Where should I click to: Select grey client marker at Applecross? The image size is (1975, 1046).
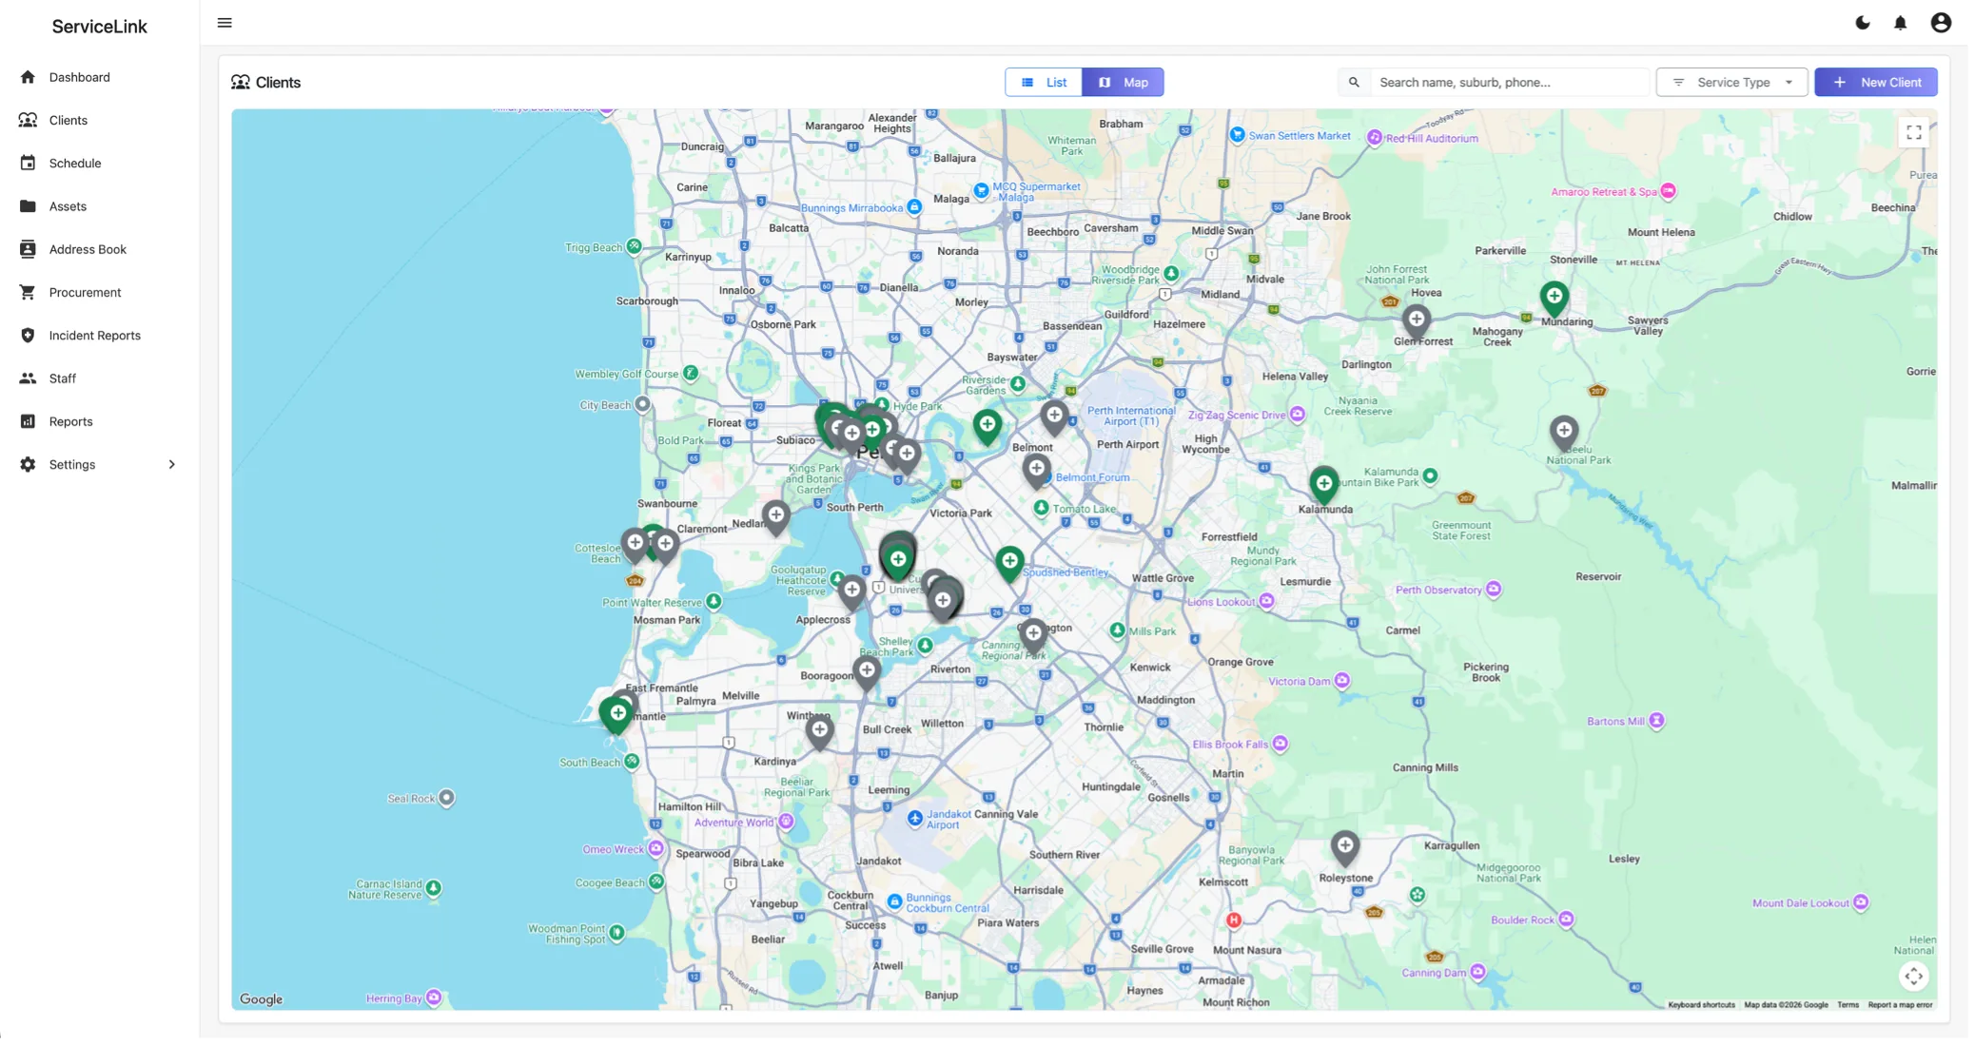pyautogui.click(x=851, y=591)
